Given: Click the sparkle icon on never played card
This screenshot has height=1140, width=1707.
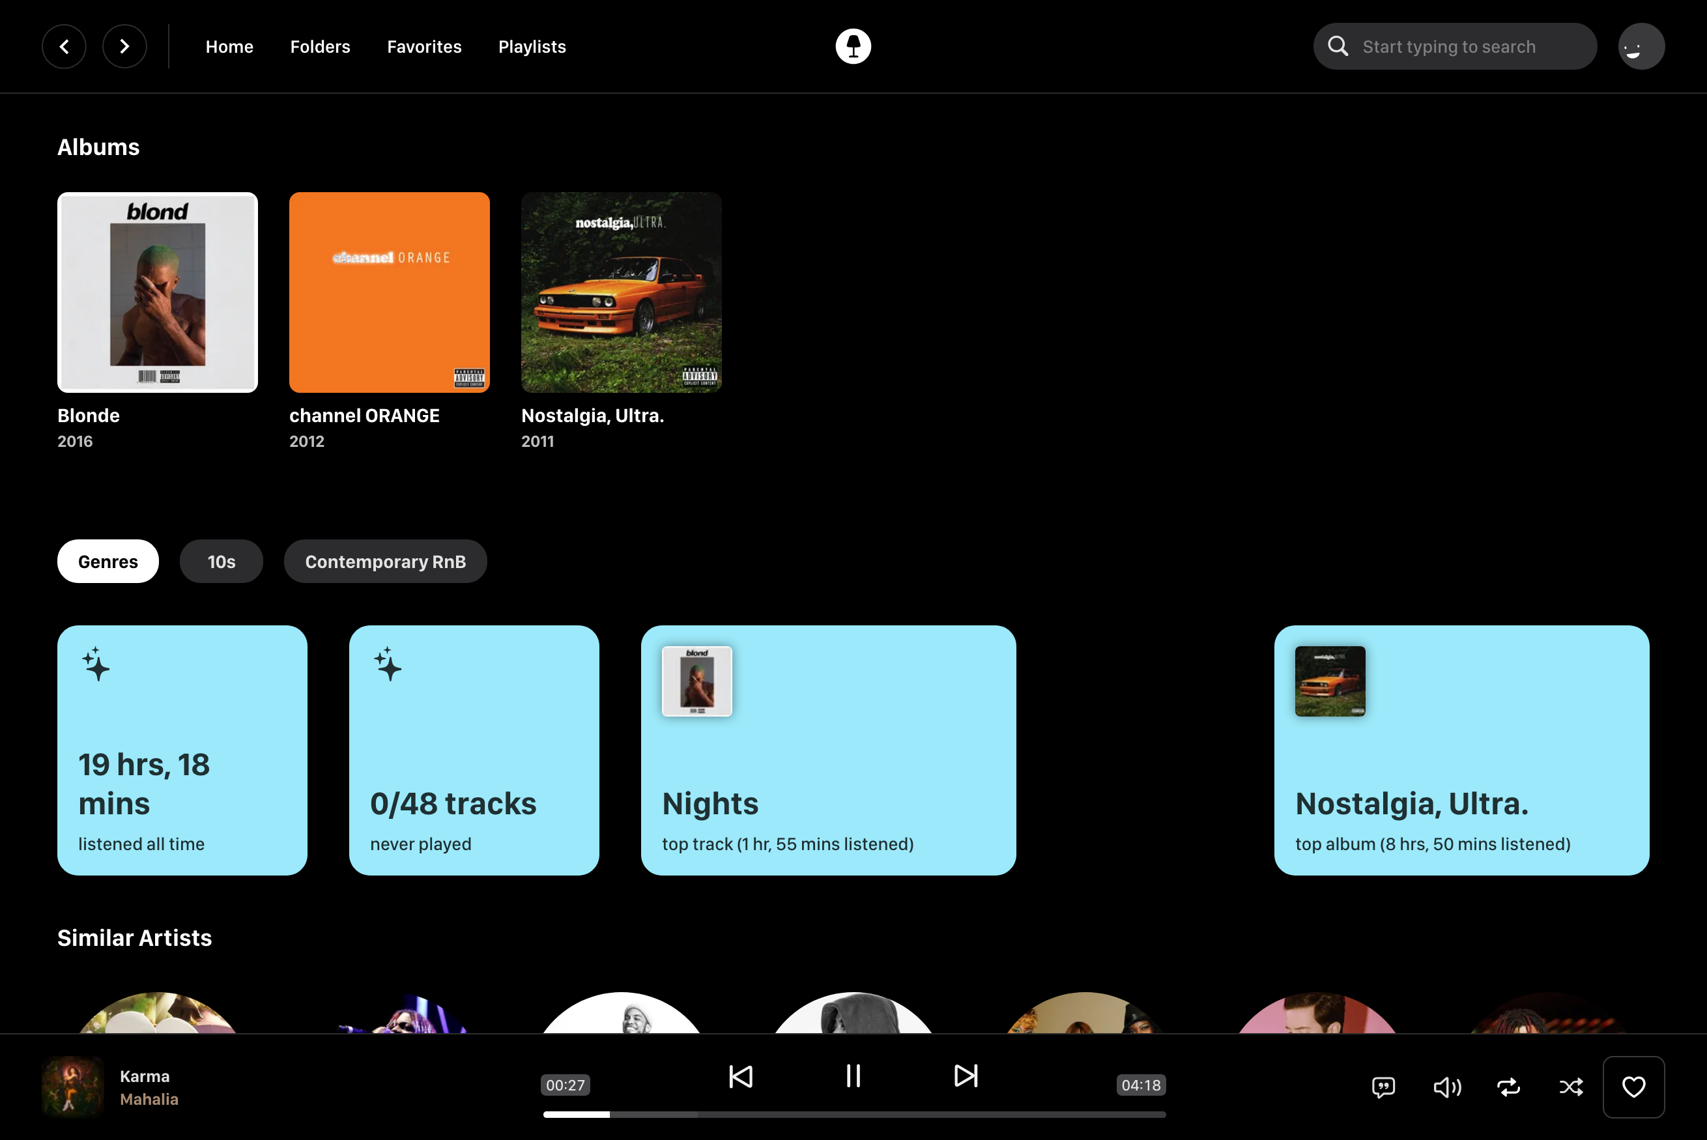Looking at the screenshot, I should (x=388, y=664).
